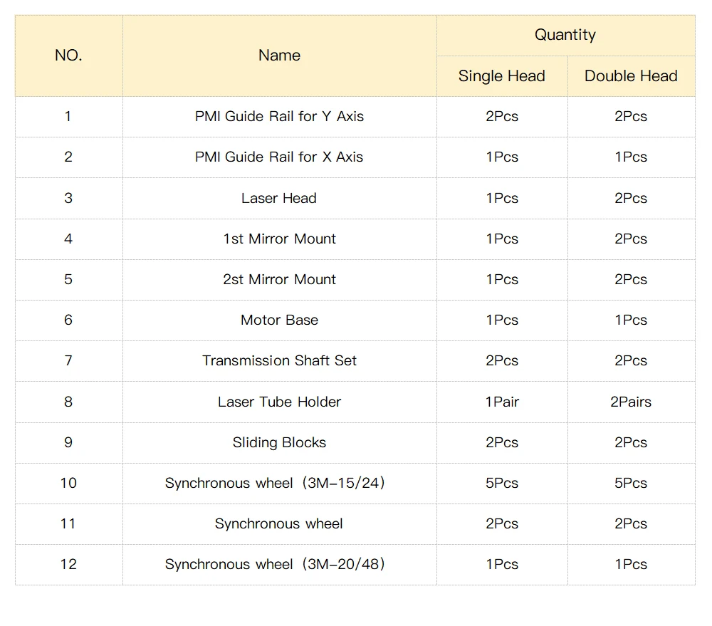Click the NO. column header
The image size is (712, 626).
[68, 56]
